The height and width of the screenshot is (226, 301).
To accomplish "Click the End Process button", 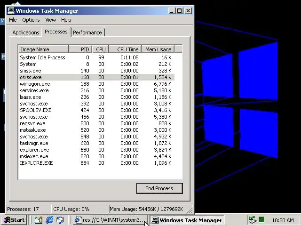I will [159, 188].
